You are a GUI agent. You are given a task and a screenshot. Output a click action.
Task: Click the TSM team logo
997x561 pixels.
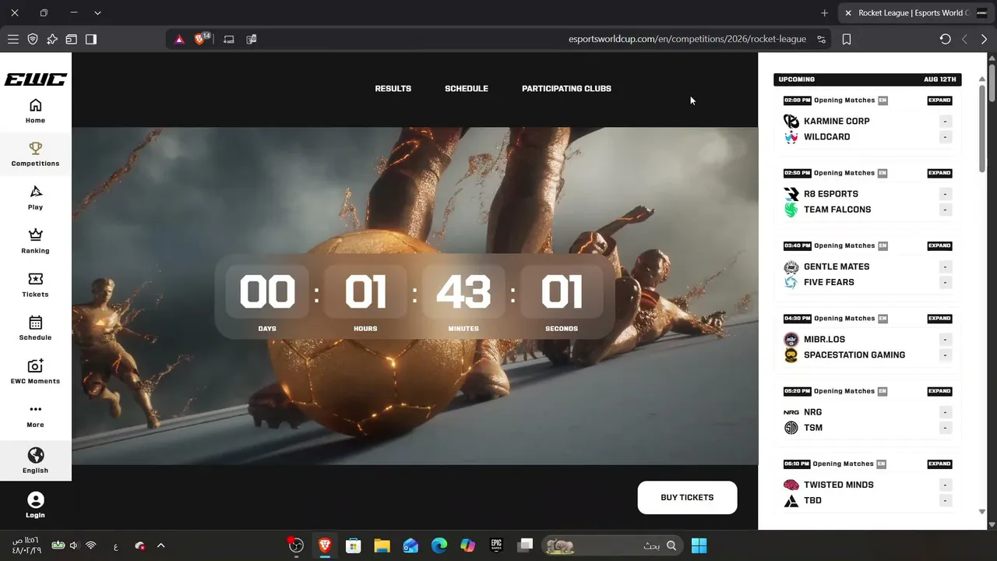pyautogui.click(x=791, y=428)
